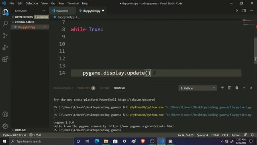Expand the Open Editors section

click(x=24, y=17)
